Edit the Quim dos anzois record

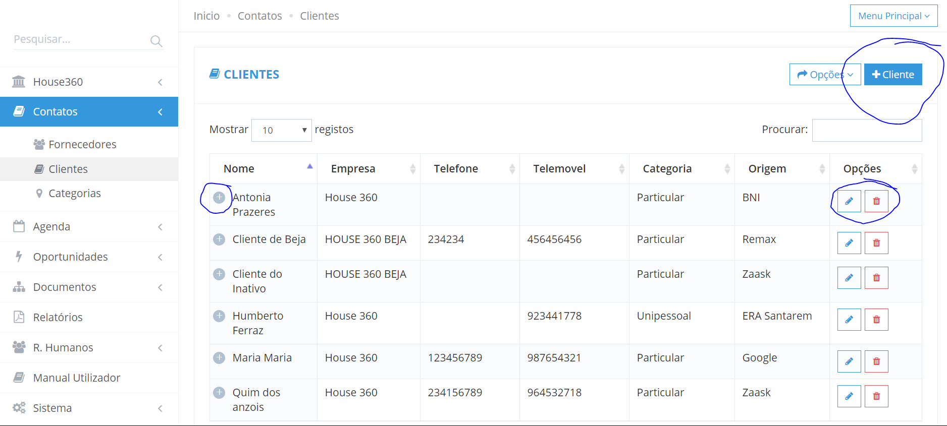tap(849, 396)
